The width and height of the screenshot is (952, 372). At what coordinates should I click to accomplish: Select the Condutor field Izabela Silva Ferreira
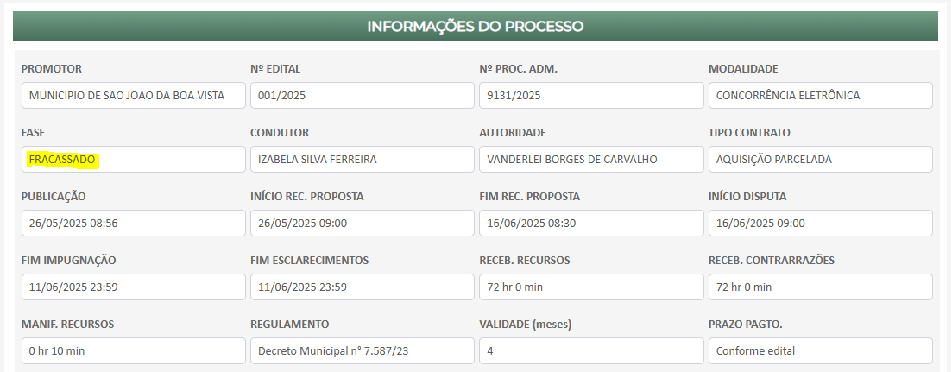pos(363,160)
